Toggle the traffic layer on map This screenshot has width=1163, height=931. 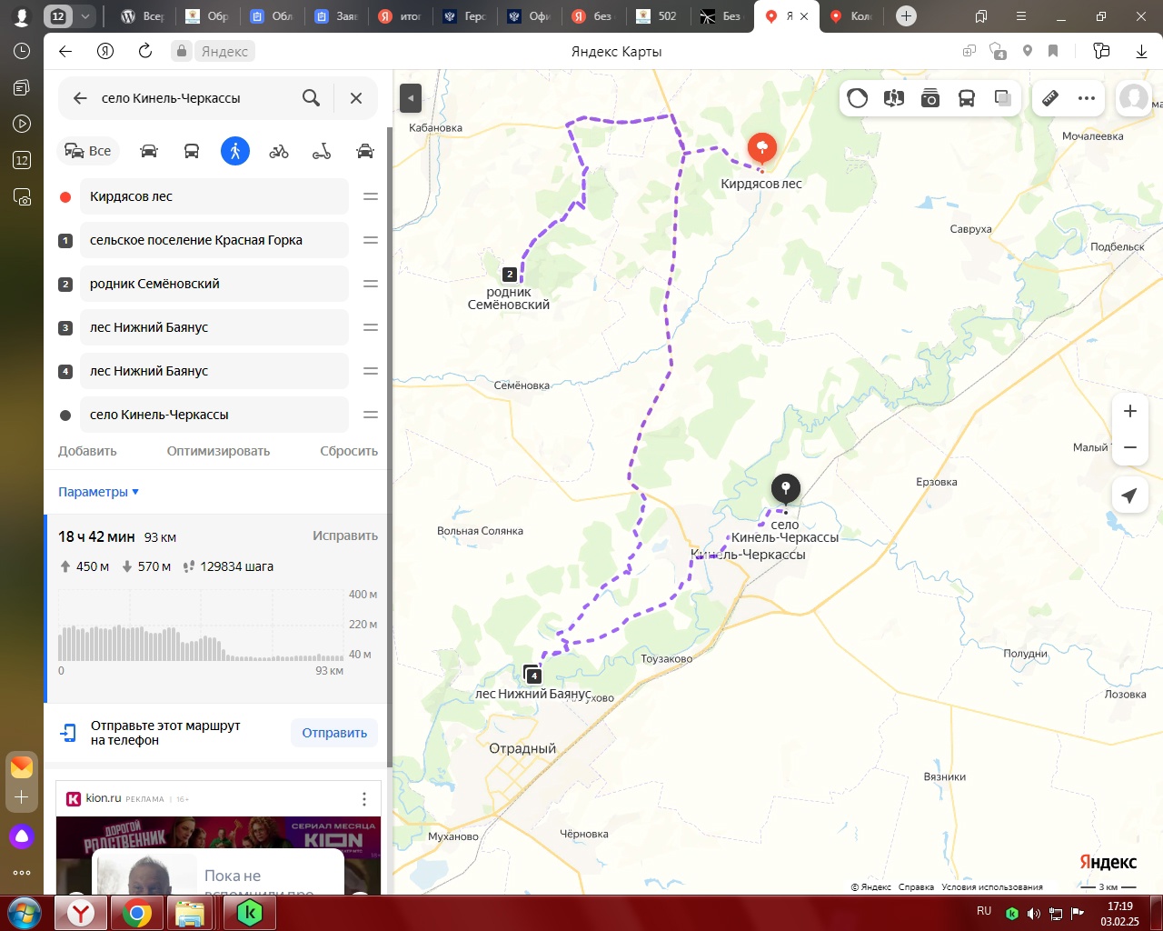pos(858,98)
